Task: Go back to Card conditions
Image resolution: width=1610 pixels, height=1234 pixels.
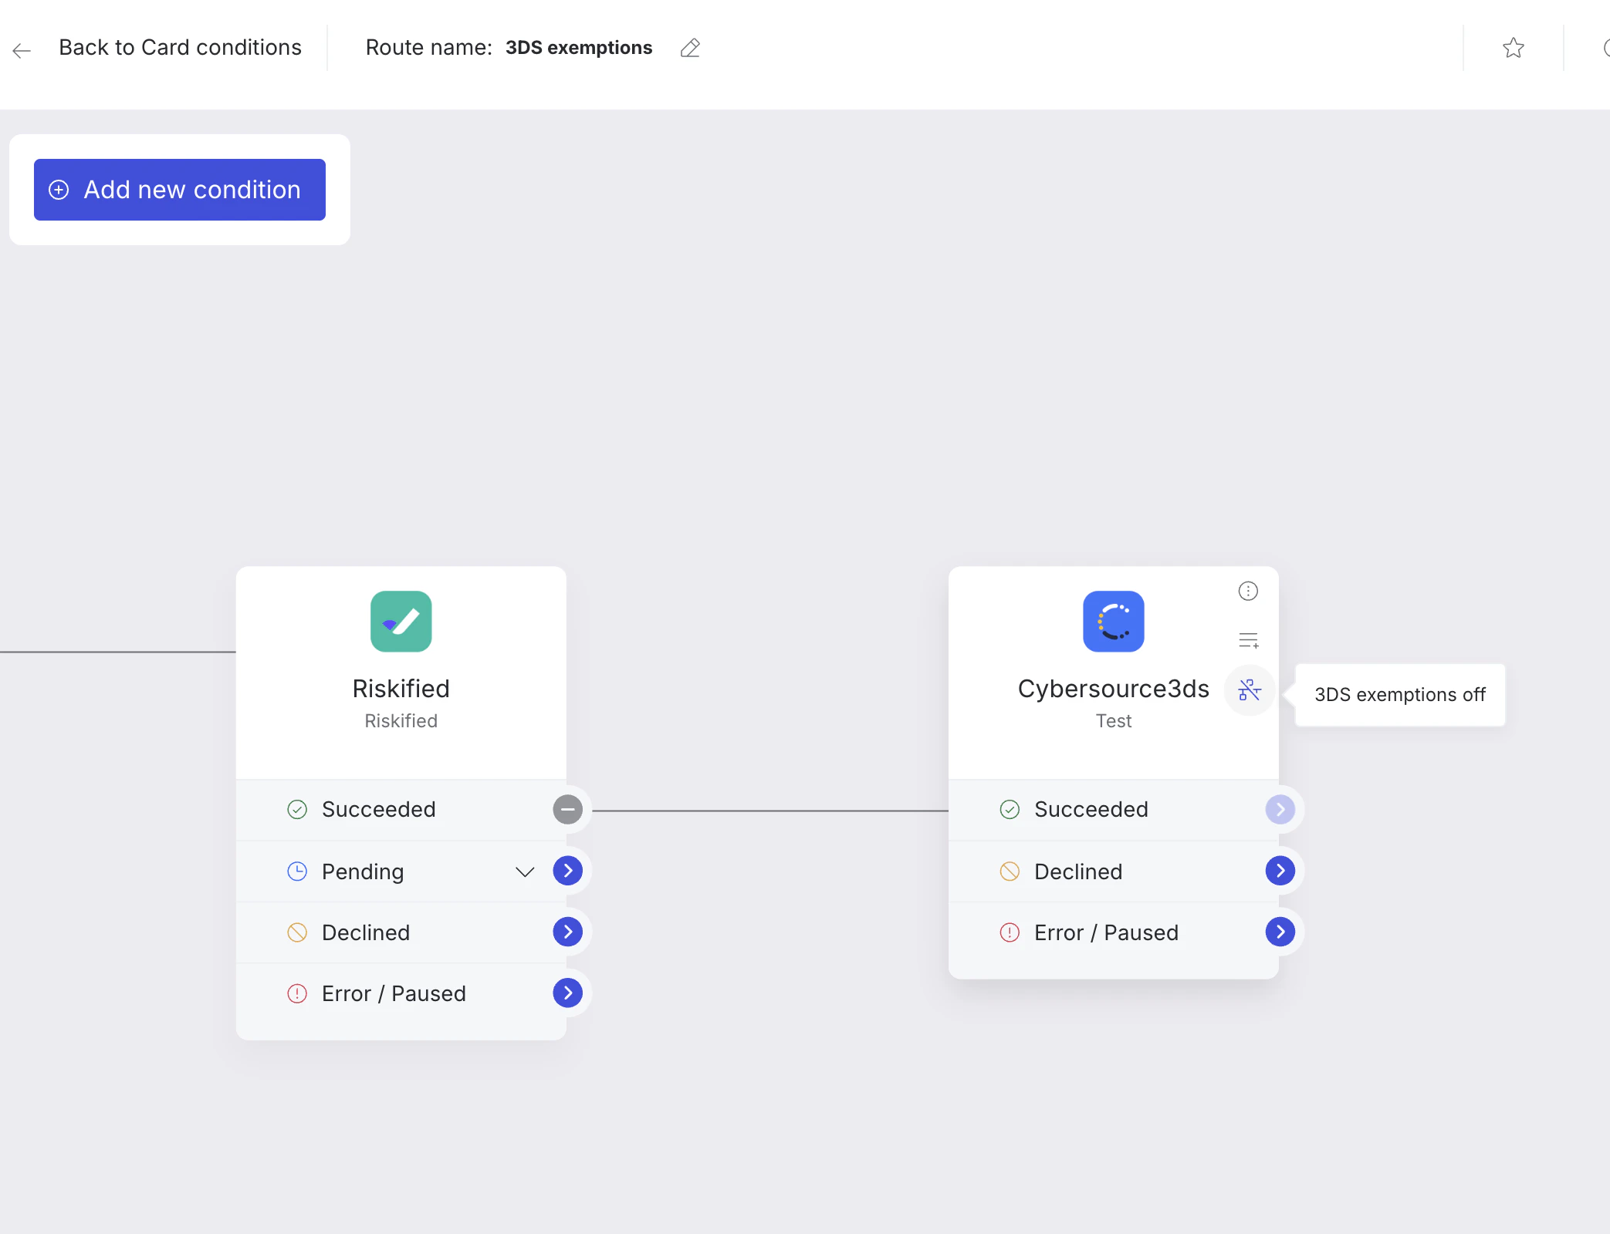Action: tap(180, 48)
